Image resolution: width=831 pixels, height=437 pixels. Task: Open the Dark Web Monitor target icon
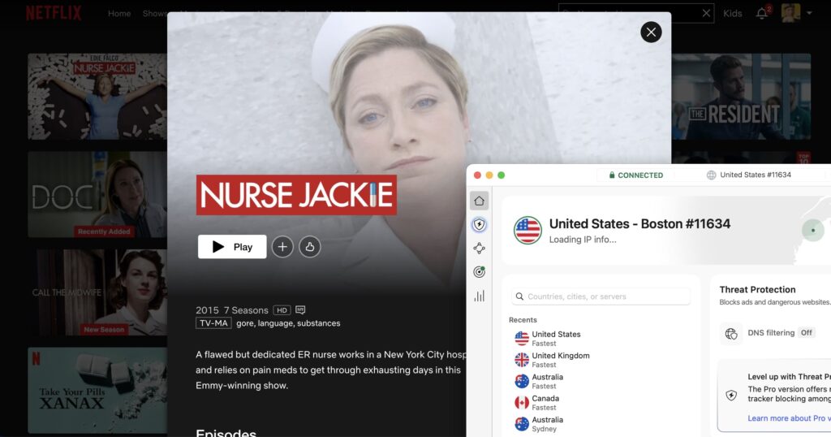(479, 272)
